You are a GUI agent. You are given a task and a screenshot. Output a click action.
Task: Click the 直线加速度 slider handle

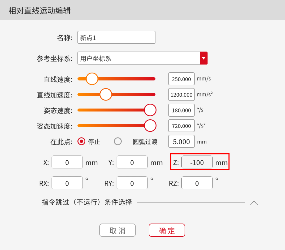[106, 94]
